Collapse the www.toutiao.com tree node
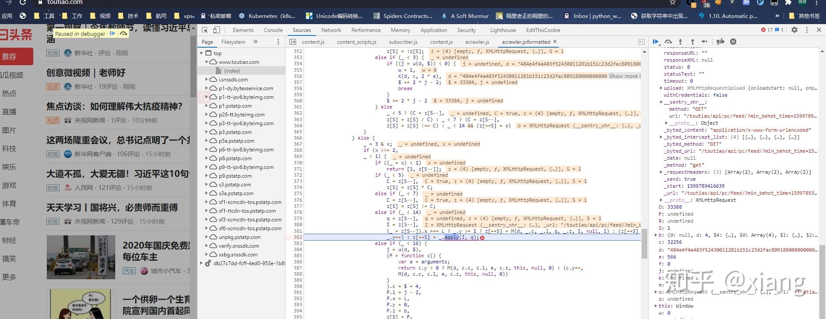The height and width of the screenshot is (319, 826). pyautogui.click(x=207, y=62)
